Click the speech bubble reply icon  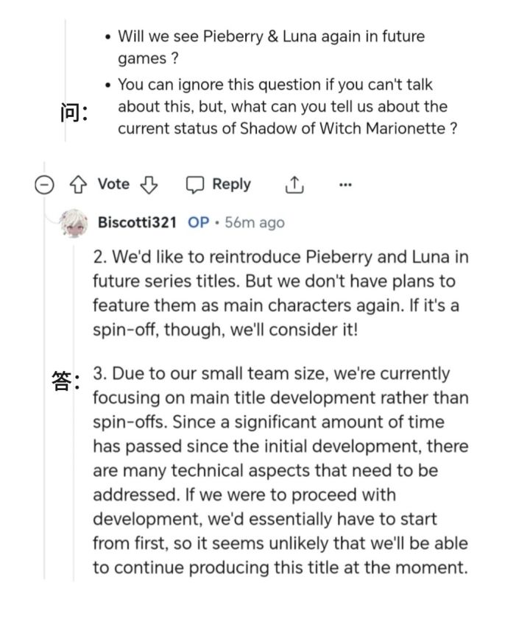tap(195, 185)
